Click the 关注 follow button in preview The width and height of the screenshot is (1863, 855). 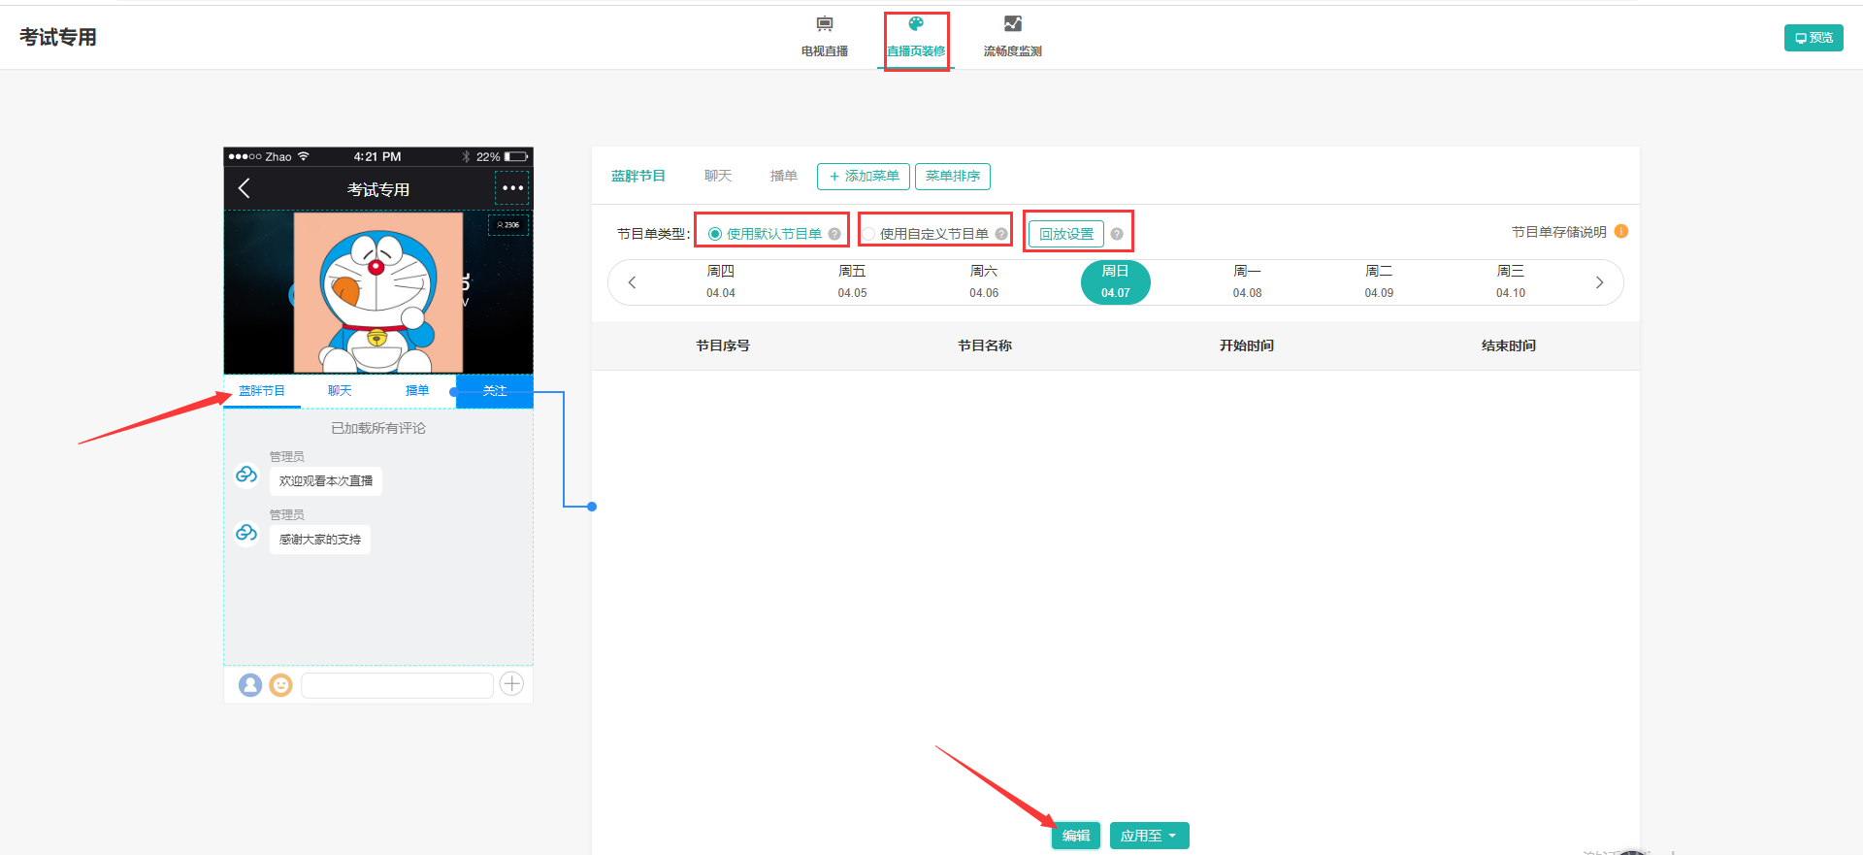[x=495, y=391]
